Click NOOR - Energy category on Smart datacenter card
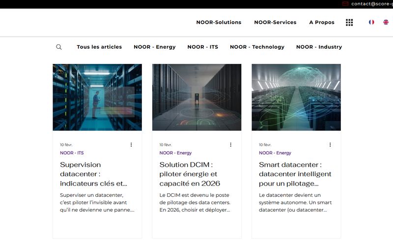The image size is (393, 246). pyautogui.click(x=275, y=153)
